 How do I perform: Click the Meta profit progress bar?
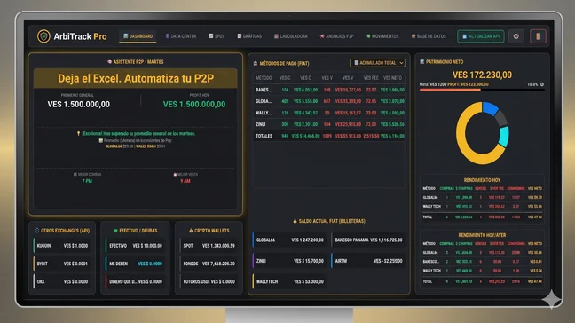[482, 90]
